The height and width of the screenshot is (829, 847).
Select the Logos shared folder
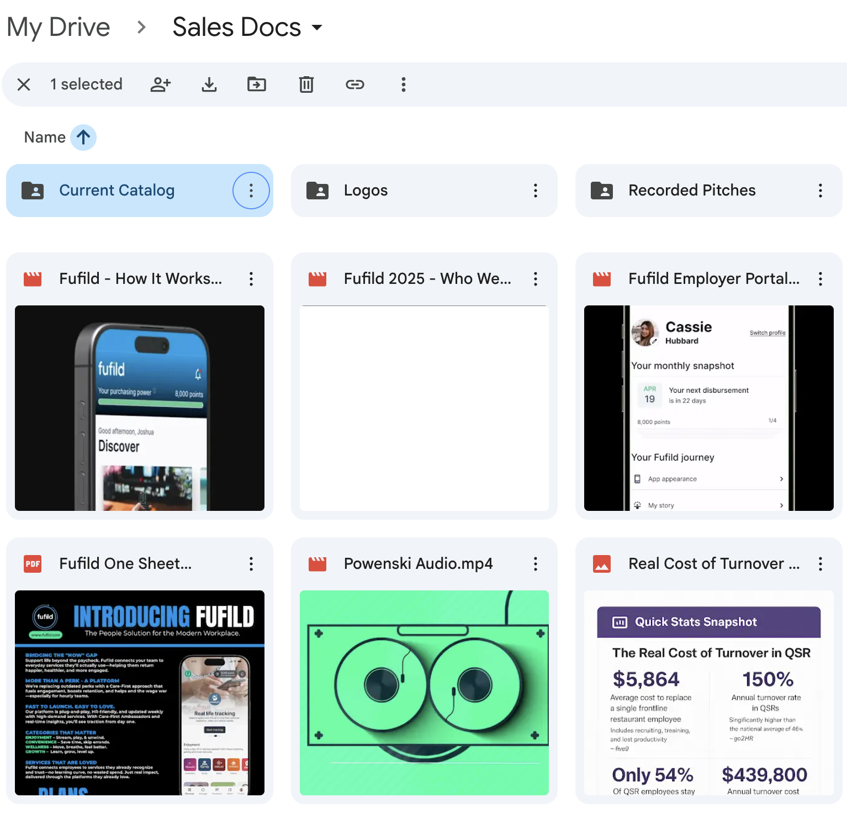(424, 191)
